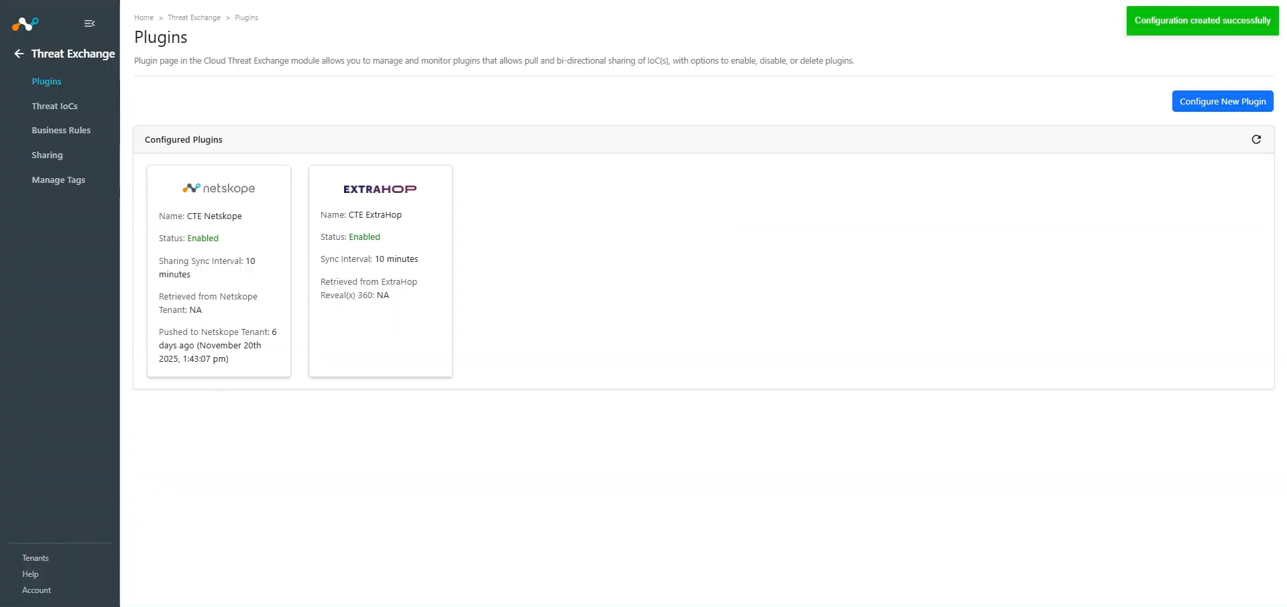Click the Plugins page title
Viewport: 1287px width, 607px height.
(x=161, y=37)
